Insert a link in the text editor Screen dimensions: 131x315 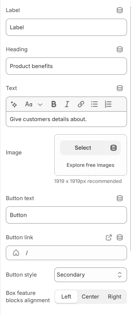(81, 104)
